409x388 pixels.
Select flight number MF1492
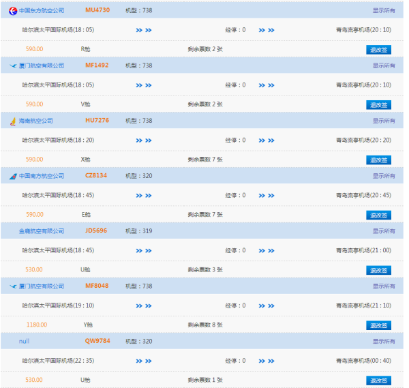97,65
